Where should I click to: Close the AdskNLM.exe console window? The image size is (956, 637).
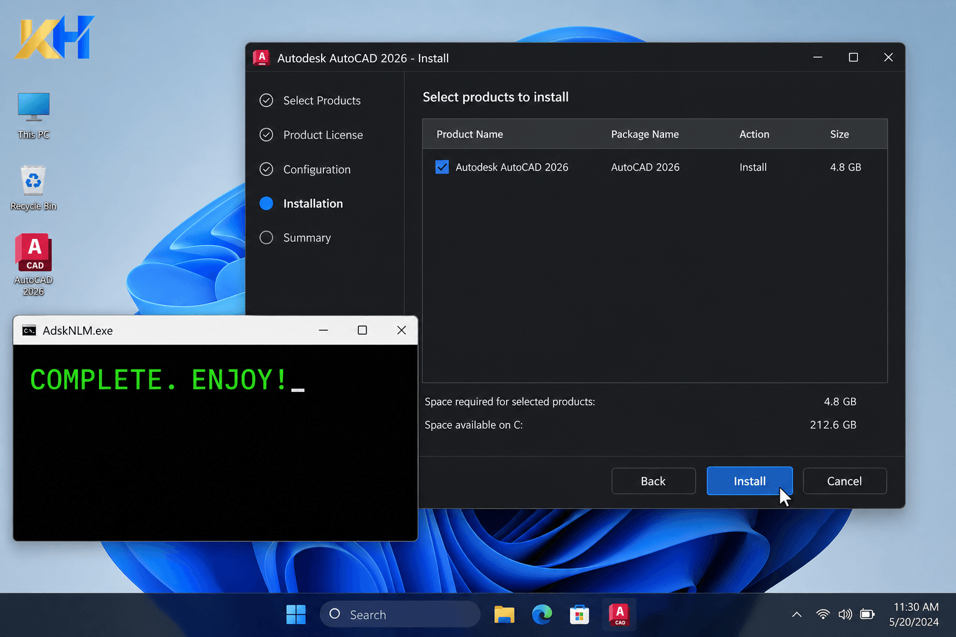[401, 330]
